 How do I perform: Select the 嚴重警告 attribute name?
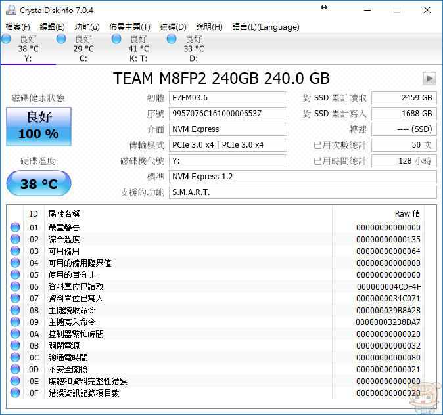pos(64,228)
